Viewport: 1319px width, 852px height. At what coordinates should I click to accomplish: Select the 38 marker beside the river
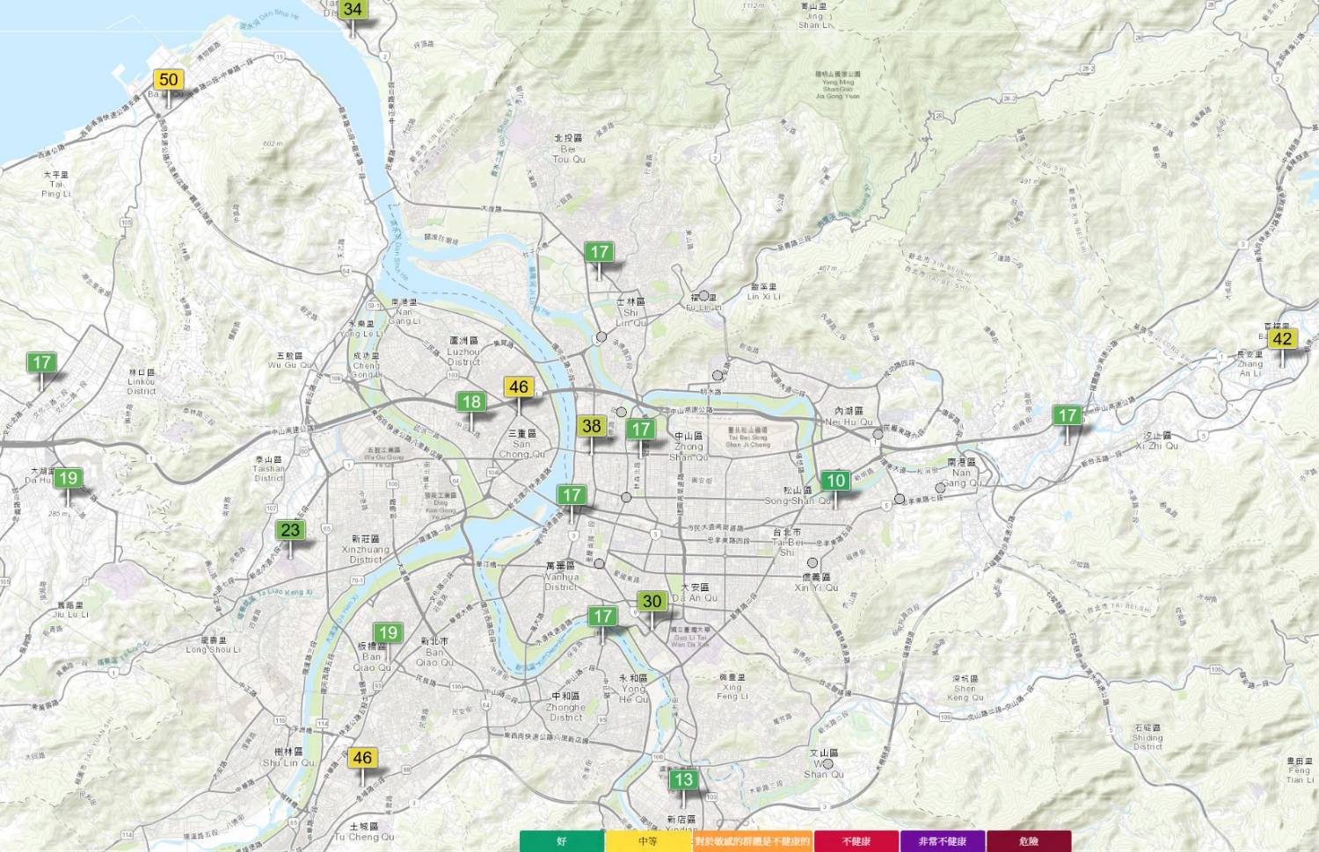coord(592,426)
